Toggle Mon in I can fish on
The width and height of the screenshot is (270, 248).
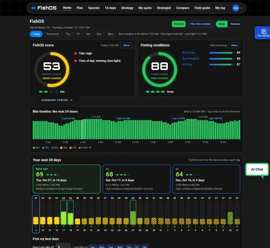[102, 247]
